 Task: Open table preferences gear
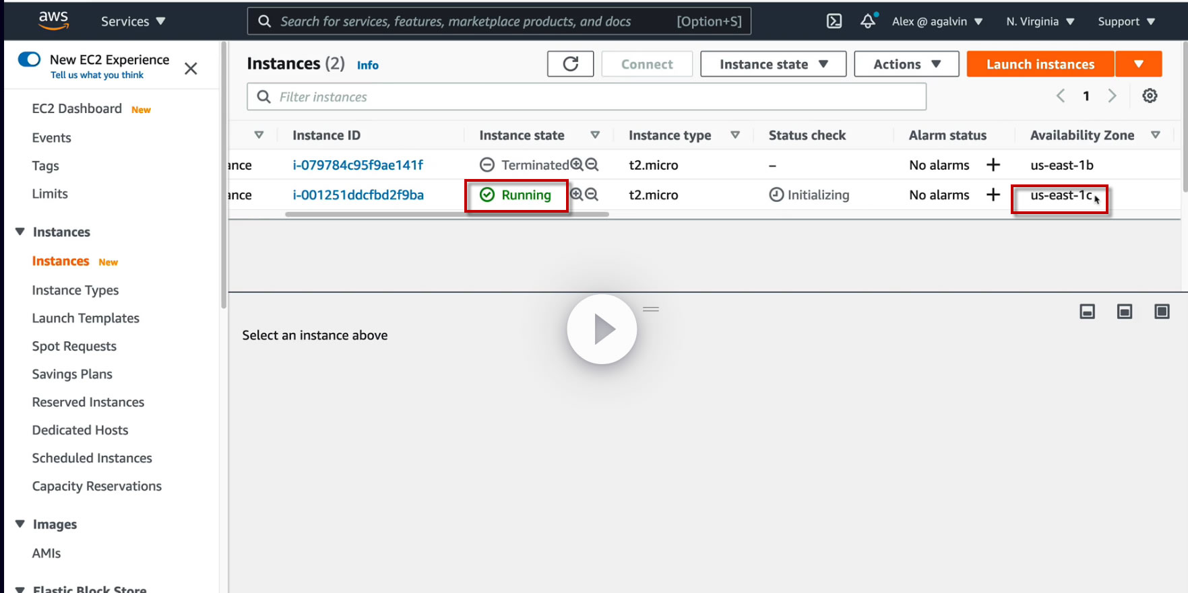[1150, 96]
